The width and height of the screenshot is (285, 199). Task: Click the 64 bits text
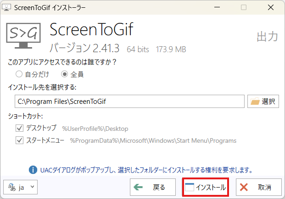tap(138, 49)
